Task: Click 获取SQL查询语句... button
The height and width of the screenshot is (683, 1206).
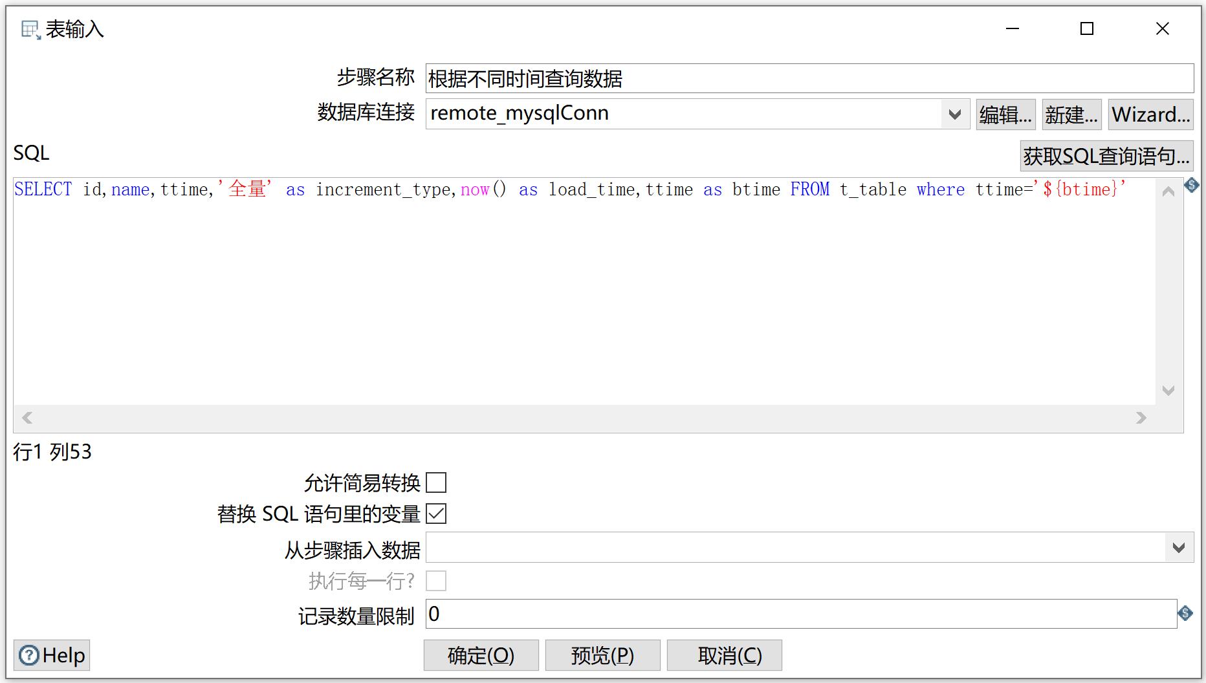Action: (x=1106, y=156)
